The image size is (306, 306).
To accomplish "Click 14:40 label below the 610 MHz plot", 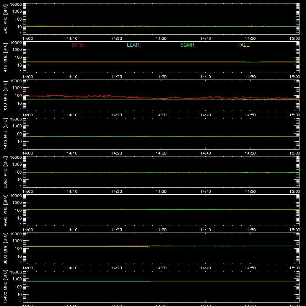I will tap(206, 115).
